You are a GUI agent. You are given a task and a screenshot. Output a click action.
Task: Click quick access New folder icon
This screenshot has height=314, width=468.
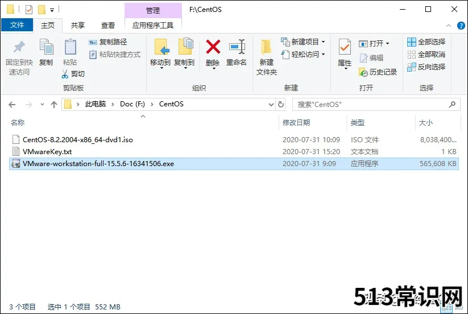42,10
